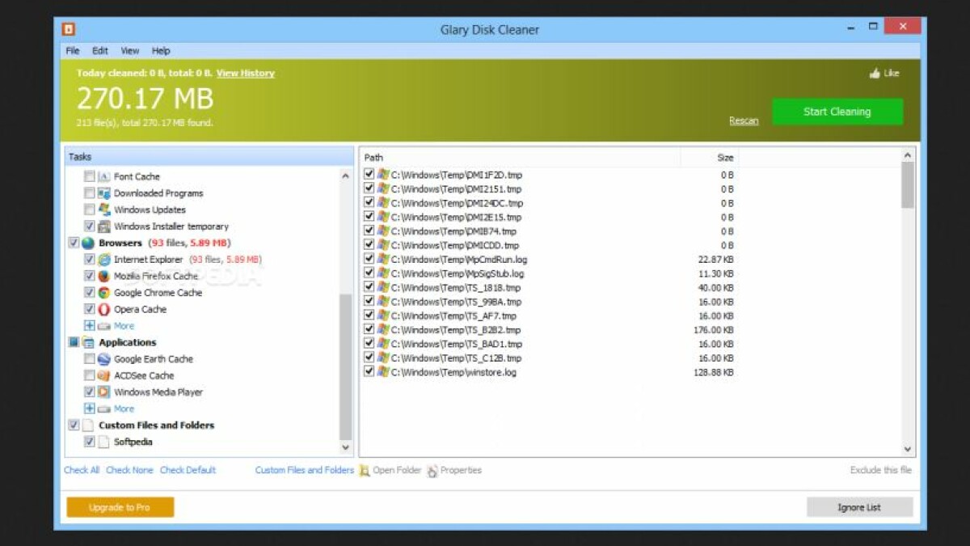Viewport: 970px width, 546px height.
Task: Click the Open Folder icon
Action: click(365, 470)
